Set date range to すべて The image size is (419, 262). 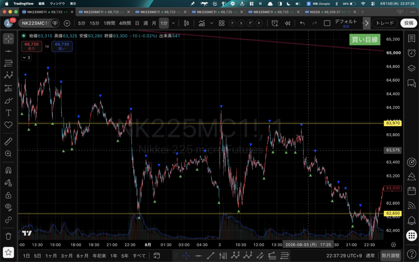pos(139,256)
